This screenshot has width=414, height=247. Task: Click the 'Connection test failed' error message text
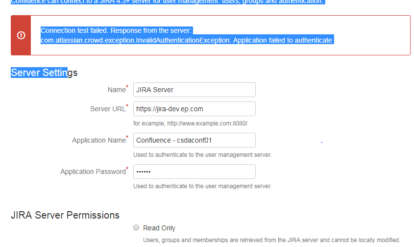(116, 31)
